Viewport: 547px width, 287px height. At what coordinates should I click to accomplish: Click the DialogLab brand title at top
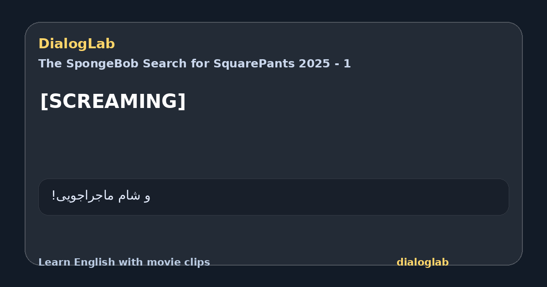click(77, 44)
